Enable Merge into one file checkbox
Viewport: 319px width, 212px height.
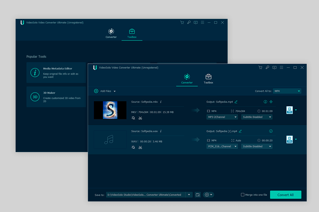pos(243,195)
